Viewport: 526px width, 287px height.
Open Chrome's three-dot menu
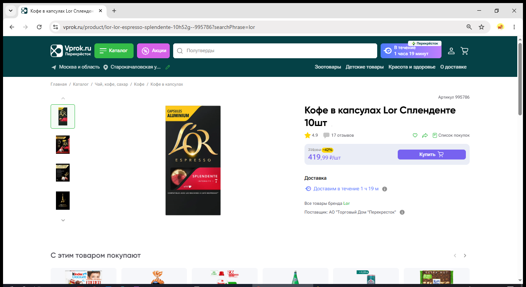tap(514, 27)
